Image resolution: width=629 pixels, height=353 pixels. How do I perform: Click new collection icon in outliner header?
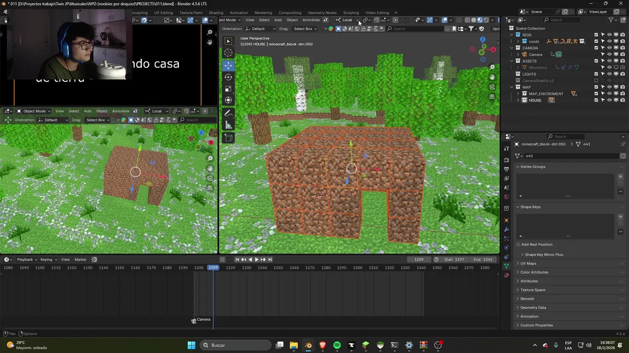(623, 20)
